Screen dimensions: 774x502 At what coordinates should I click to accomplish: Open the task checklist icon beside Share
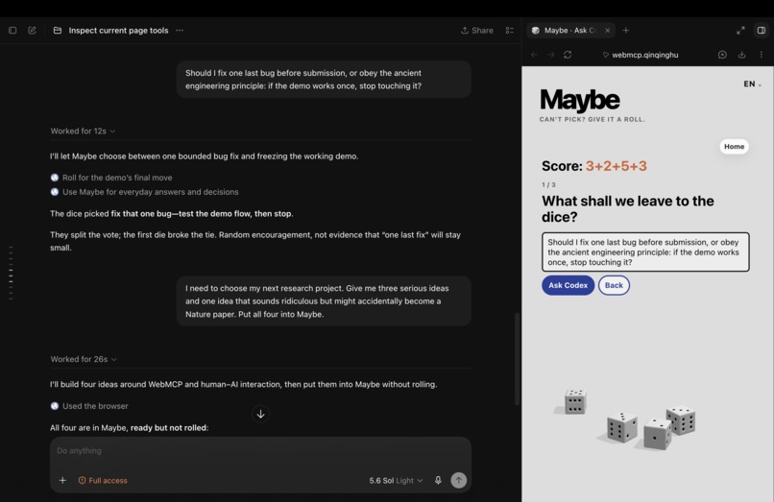[x=509, y=30]
